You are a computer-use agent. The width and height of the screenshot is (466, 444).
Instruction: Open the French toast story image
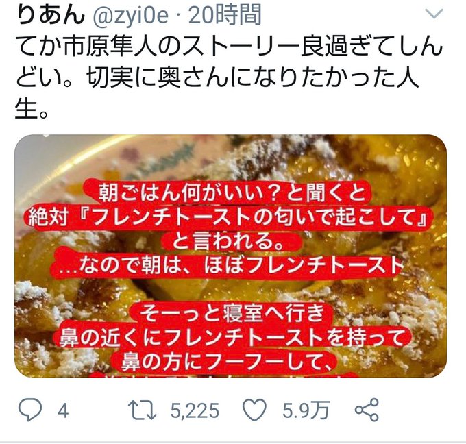tap(230, 256)
